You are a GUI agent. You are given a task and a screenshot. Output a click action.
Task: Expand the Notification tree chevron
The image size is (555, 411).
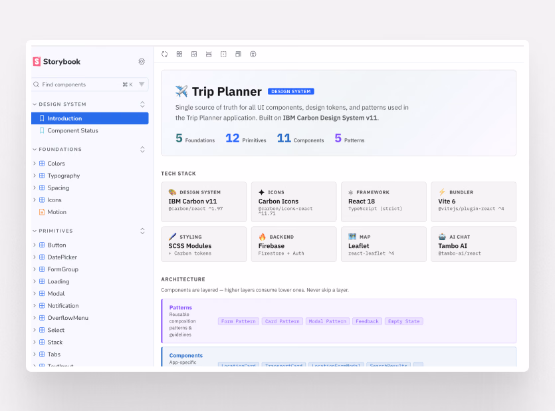pyautogui.click(x=35, y=305)
